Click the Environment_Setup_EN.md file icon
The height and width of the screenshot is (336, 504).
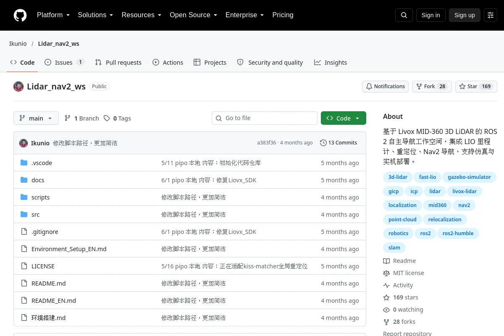pos(24,249)
